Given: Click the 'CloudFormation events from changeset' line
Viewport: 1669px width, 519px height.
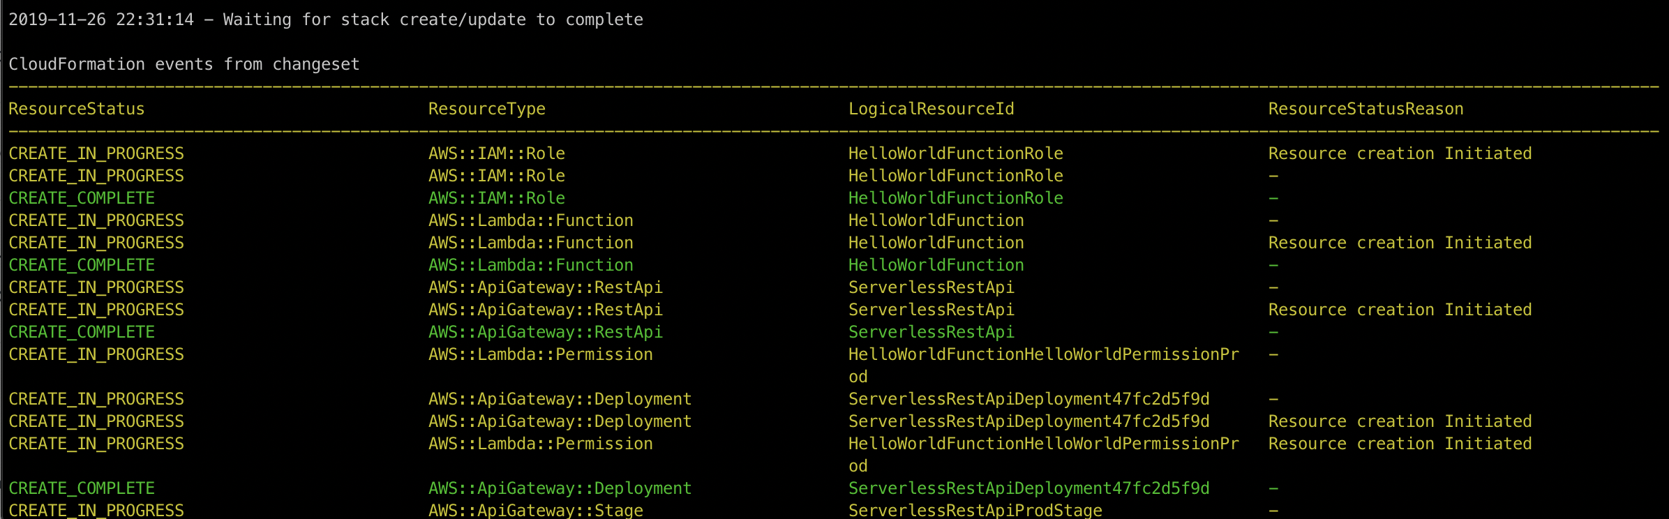Looking at the screenshot, I should pos(184,64).
